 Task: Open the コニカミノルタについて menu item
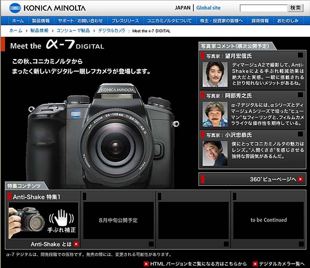[169, 21]
